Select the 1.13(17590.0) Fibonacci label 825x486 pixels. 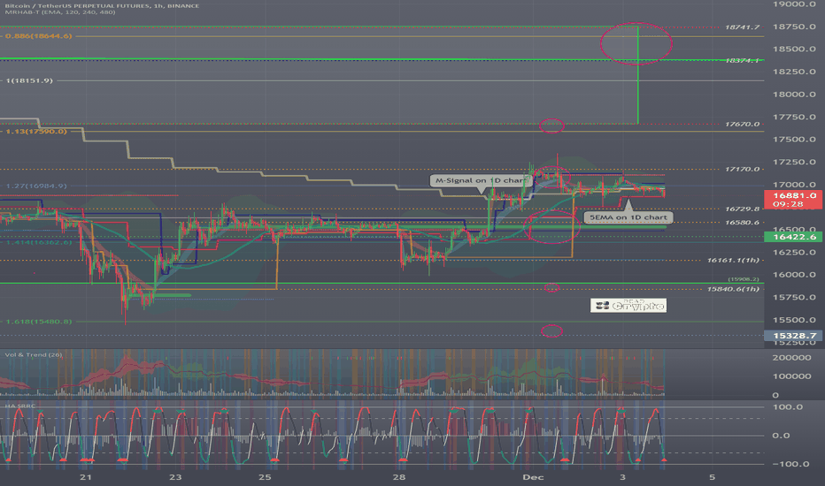coord(36,132)
